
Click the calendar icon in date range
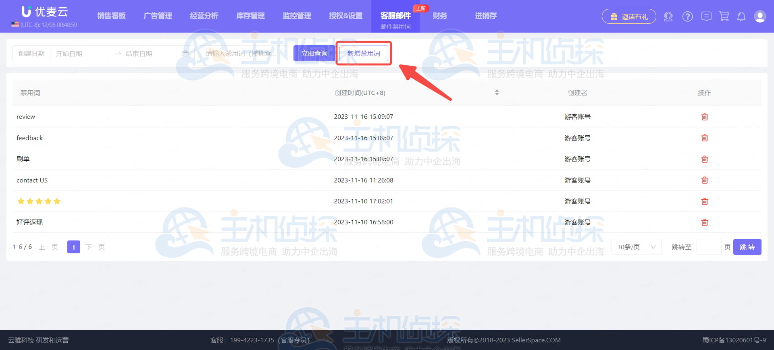[x=185, y=54]
